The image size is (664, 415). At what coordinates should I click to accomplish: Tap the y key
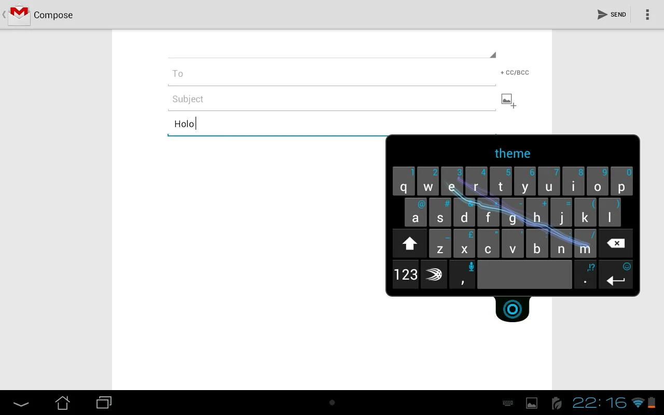point(524,181)
